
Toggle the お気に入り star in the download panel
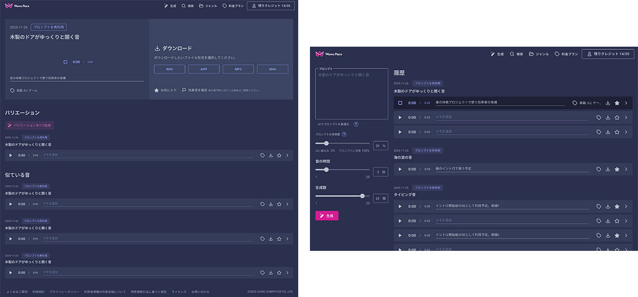coord(157,90)
